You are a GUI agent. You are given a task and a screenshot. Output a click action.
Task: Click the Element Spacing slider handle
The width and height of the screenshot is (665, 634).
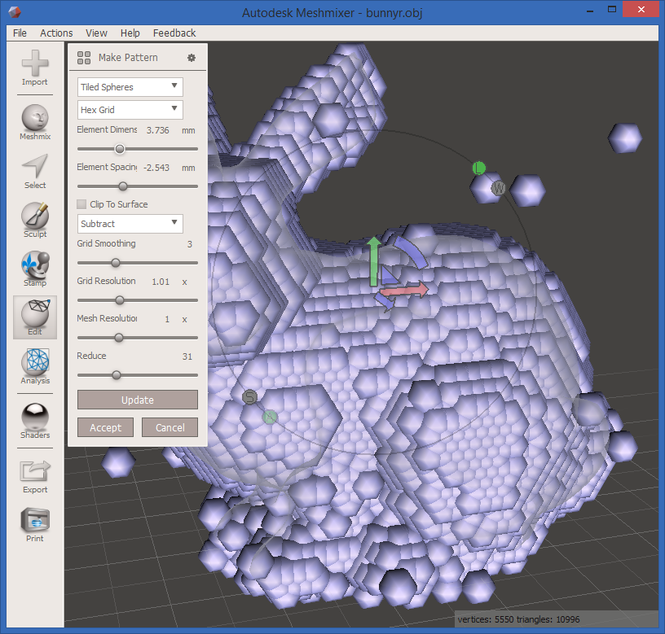pyautogui.click(x=123, y=186)
